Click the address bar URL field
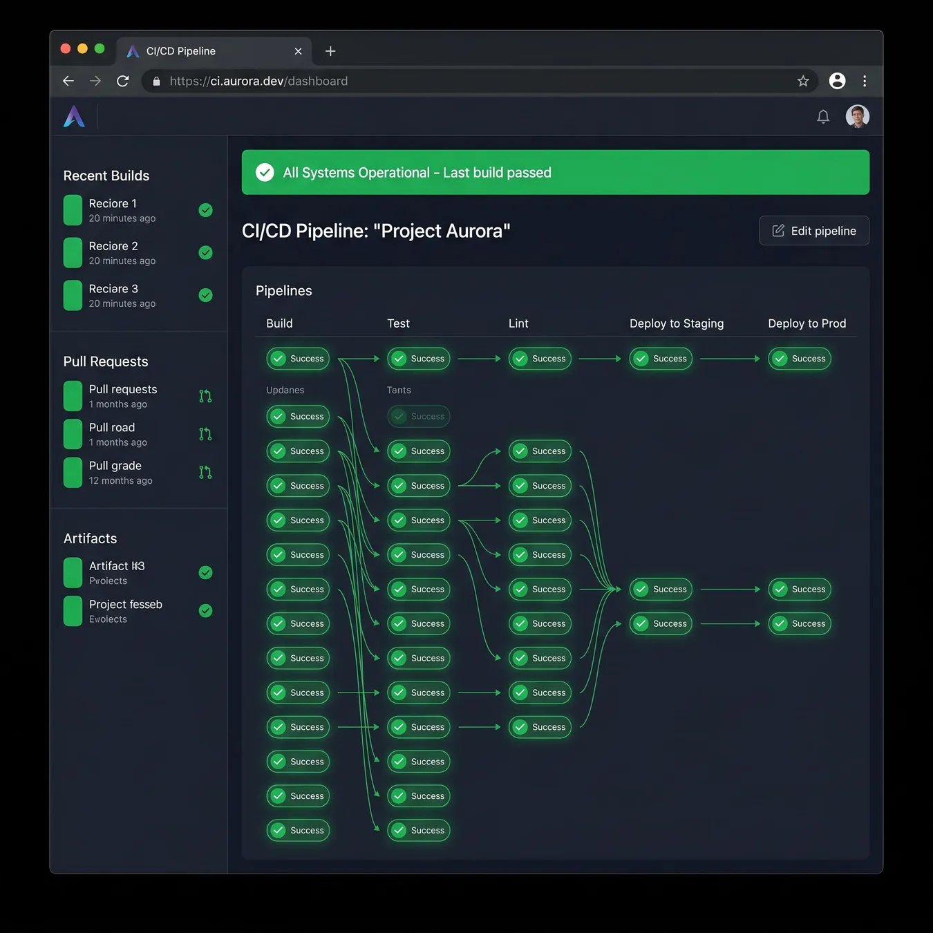This screenshot has height=933, width=933. coord(480,81)
